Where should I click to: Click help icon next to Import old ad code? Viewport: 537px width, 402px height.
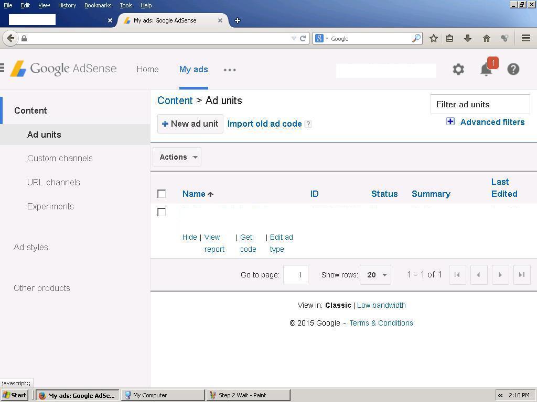pyautogui.click(x=308, y=124)
